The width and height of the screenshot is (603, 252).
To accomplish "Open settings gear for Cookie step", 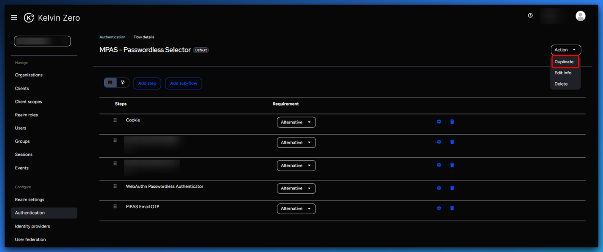I will pyautogui.click(x=439, y=122).
